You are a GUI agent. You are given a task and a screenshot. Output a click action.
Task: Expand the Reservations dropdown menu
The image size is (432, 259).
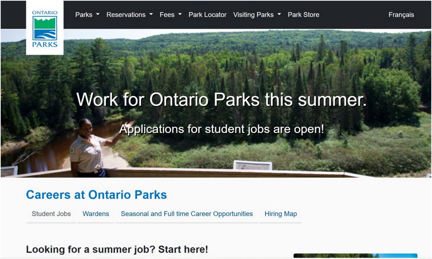click(x=130, y=15)
